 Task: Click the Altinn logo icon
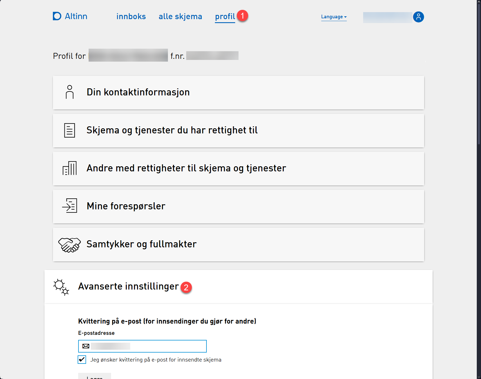pyautogui.click(x=57, y=16)
